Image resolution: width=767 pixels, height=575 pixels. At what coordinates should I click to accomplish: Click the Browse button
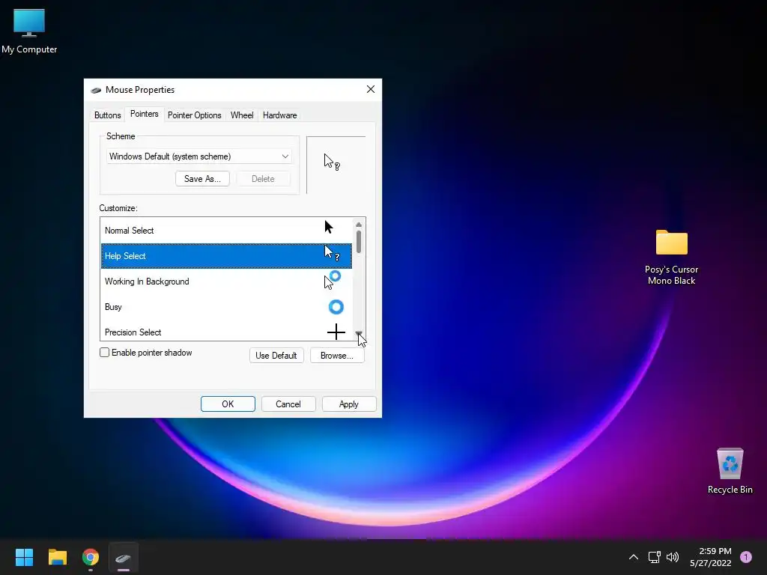coord(337,356)
